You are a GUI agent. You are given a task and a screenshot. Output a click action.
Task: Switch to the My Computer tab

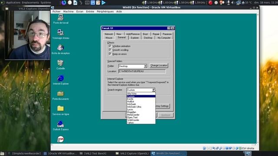(x=164, y=38)
